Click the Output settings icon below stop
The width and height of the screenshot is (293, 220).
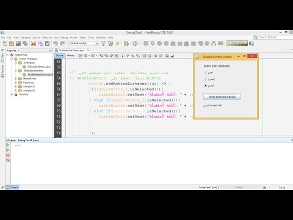coord(8,160)
